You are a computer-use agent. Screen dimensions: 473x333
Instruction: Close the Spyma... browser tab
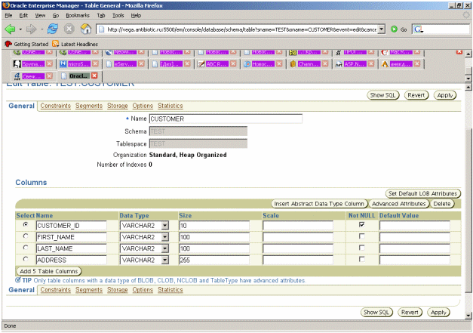50,63
